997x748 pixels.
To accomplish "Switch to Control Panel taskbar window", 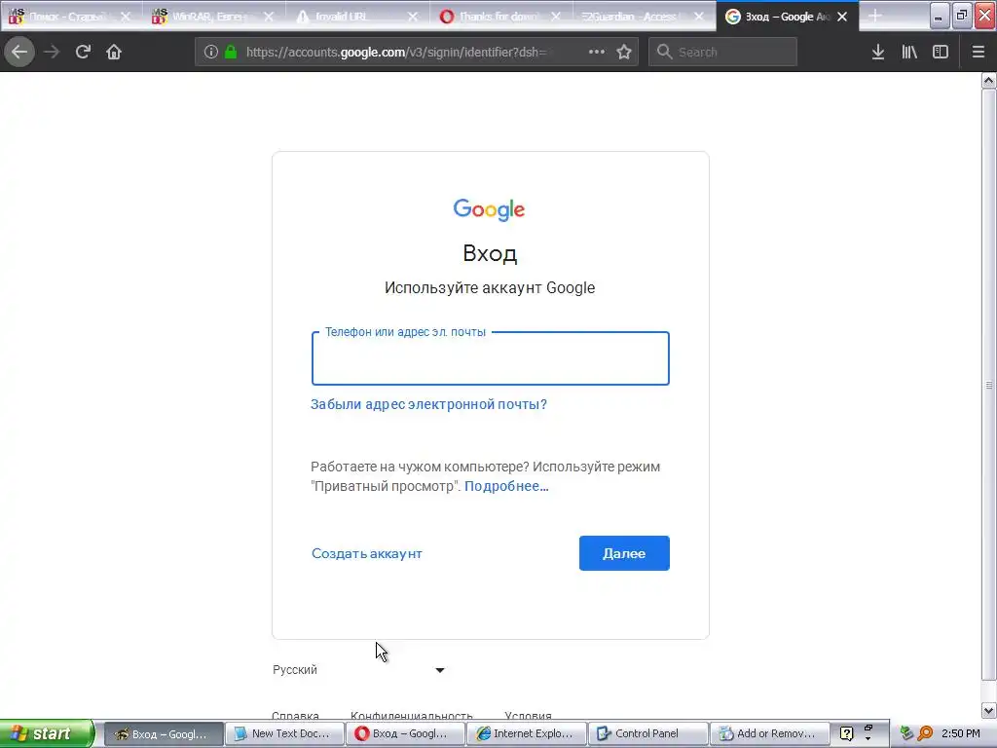I will click(x=647, y=733).
